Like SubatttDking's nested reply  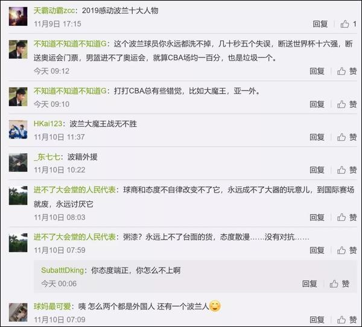click(x=334, y=284)
